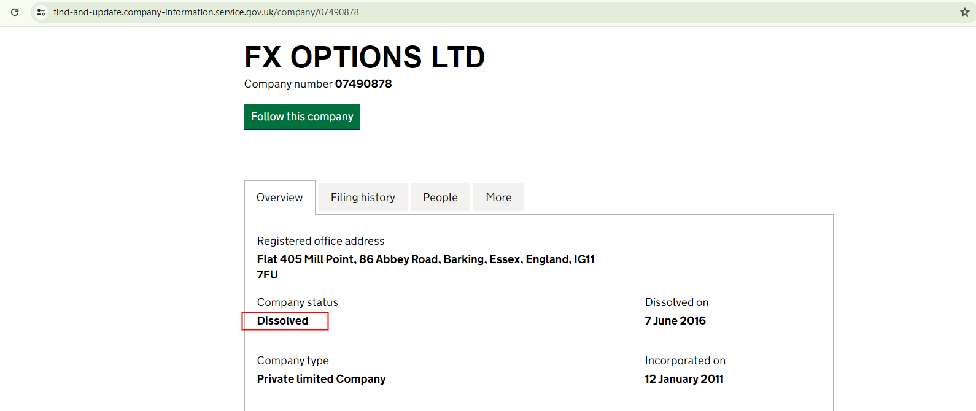Click the incorporation date 12 January 2011
The width and height of the screenshot is (976, 411).
point(684,379)
